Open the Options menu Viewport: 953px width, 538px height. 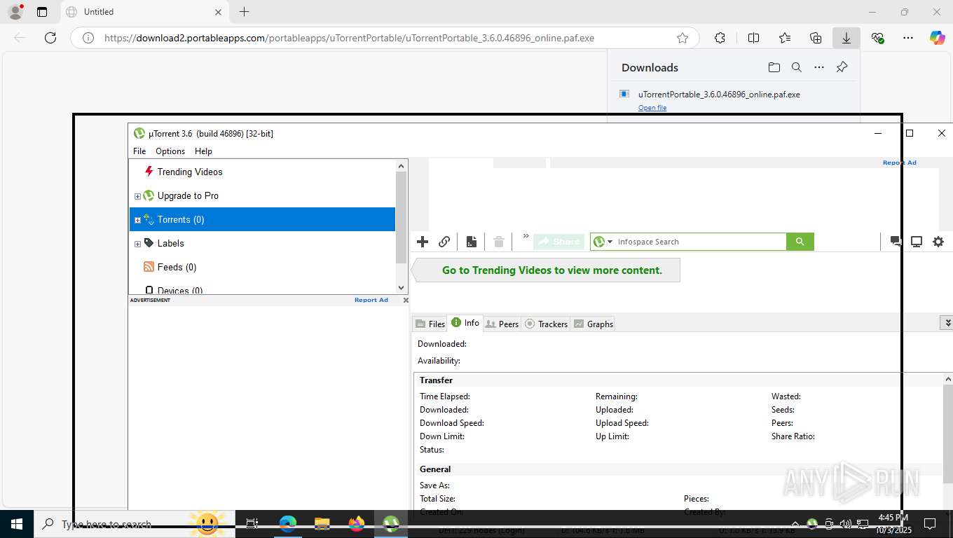(x=170, y=151)
